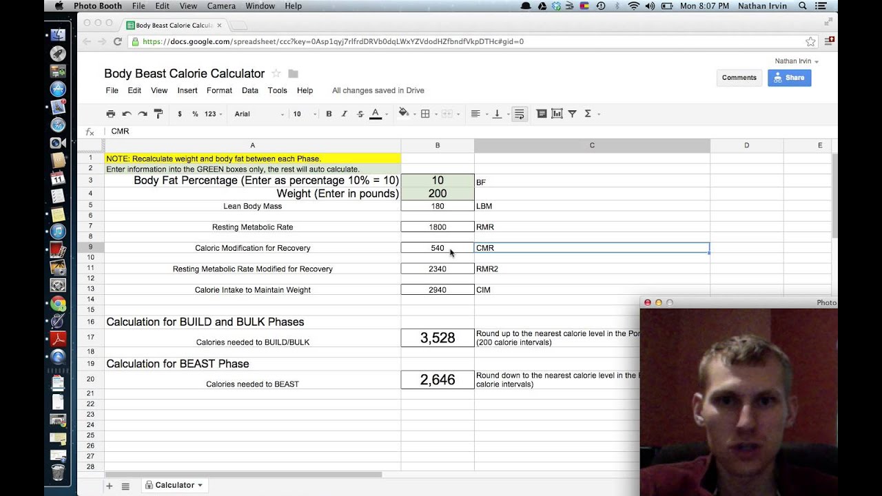Click the Body Beast Calorie Calculator title
Screen dimensions: 882x496
184,74
